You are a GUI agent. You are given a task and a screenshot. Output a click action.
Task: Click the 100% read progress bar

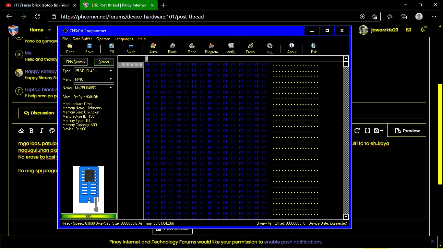(x=89, y=216)
